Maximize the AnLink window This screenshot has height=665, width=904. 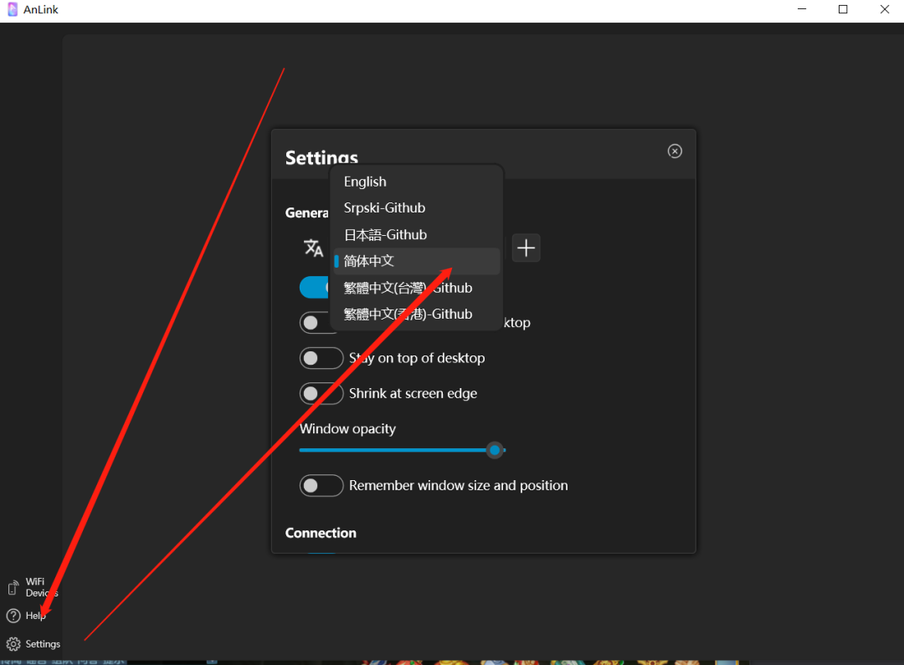[x=843, y=10]
